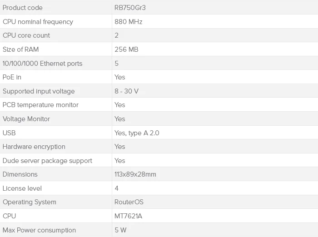Click the PoE in label
This screenshot has height=237, width=318.
click(12, 77)
